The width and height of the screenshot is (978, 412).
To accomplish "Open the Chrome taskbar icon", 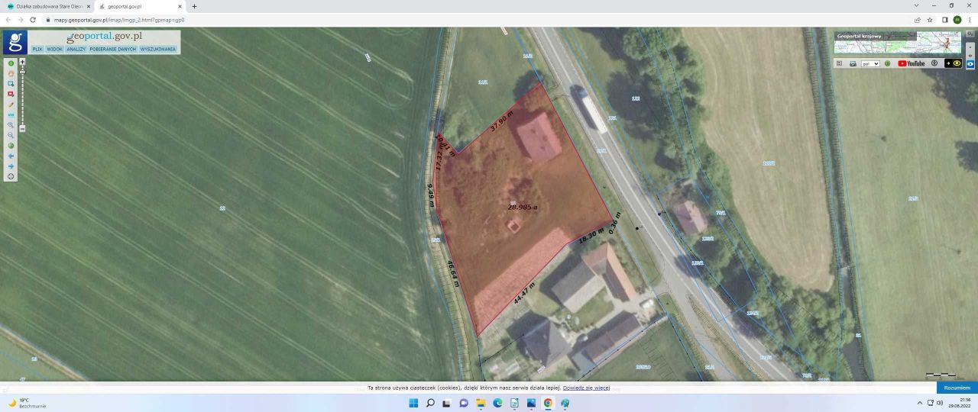I will pyautogui.click(x=548, y=403).
